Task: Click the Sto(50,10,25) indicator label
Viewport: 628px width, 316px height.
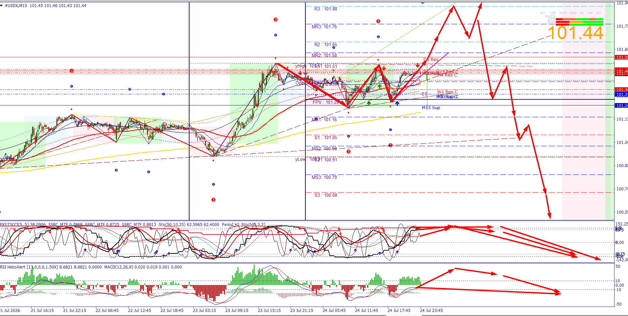Action: pyautogui.click(x=189, y=224)
